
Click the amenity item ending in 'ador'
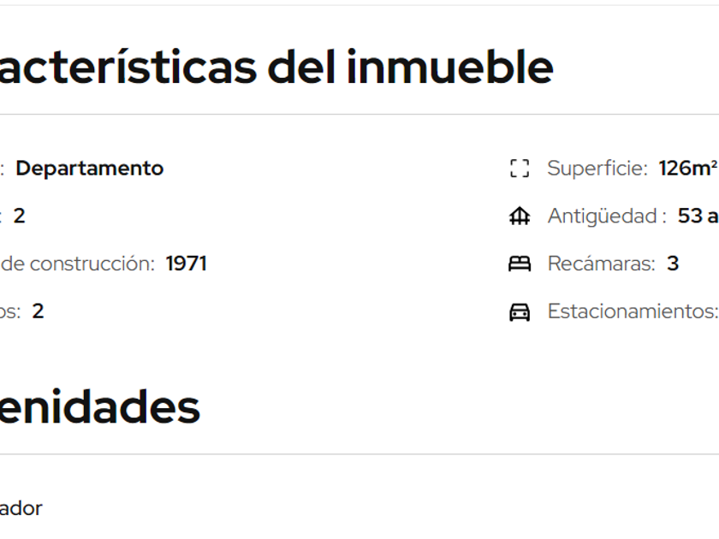[x=21, y=508]
